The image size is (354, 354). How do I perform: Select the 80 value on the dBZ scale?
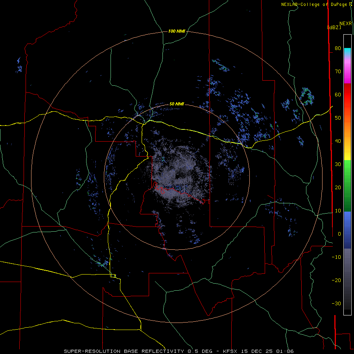click(338, 48)
